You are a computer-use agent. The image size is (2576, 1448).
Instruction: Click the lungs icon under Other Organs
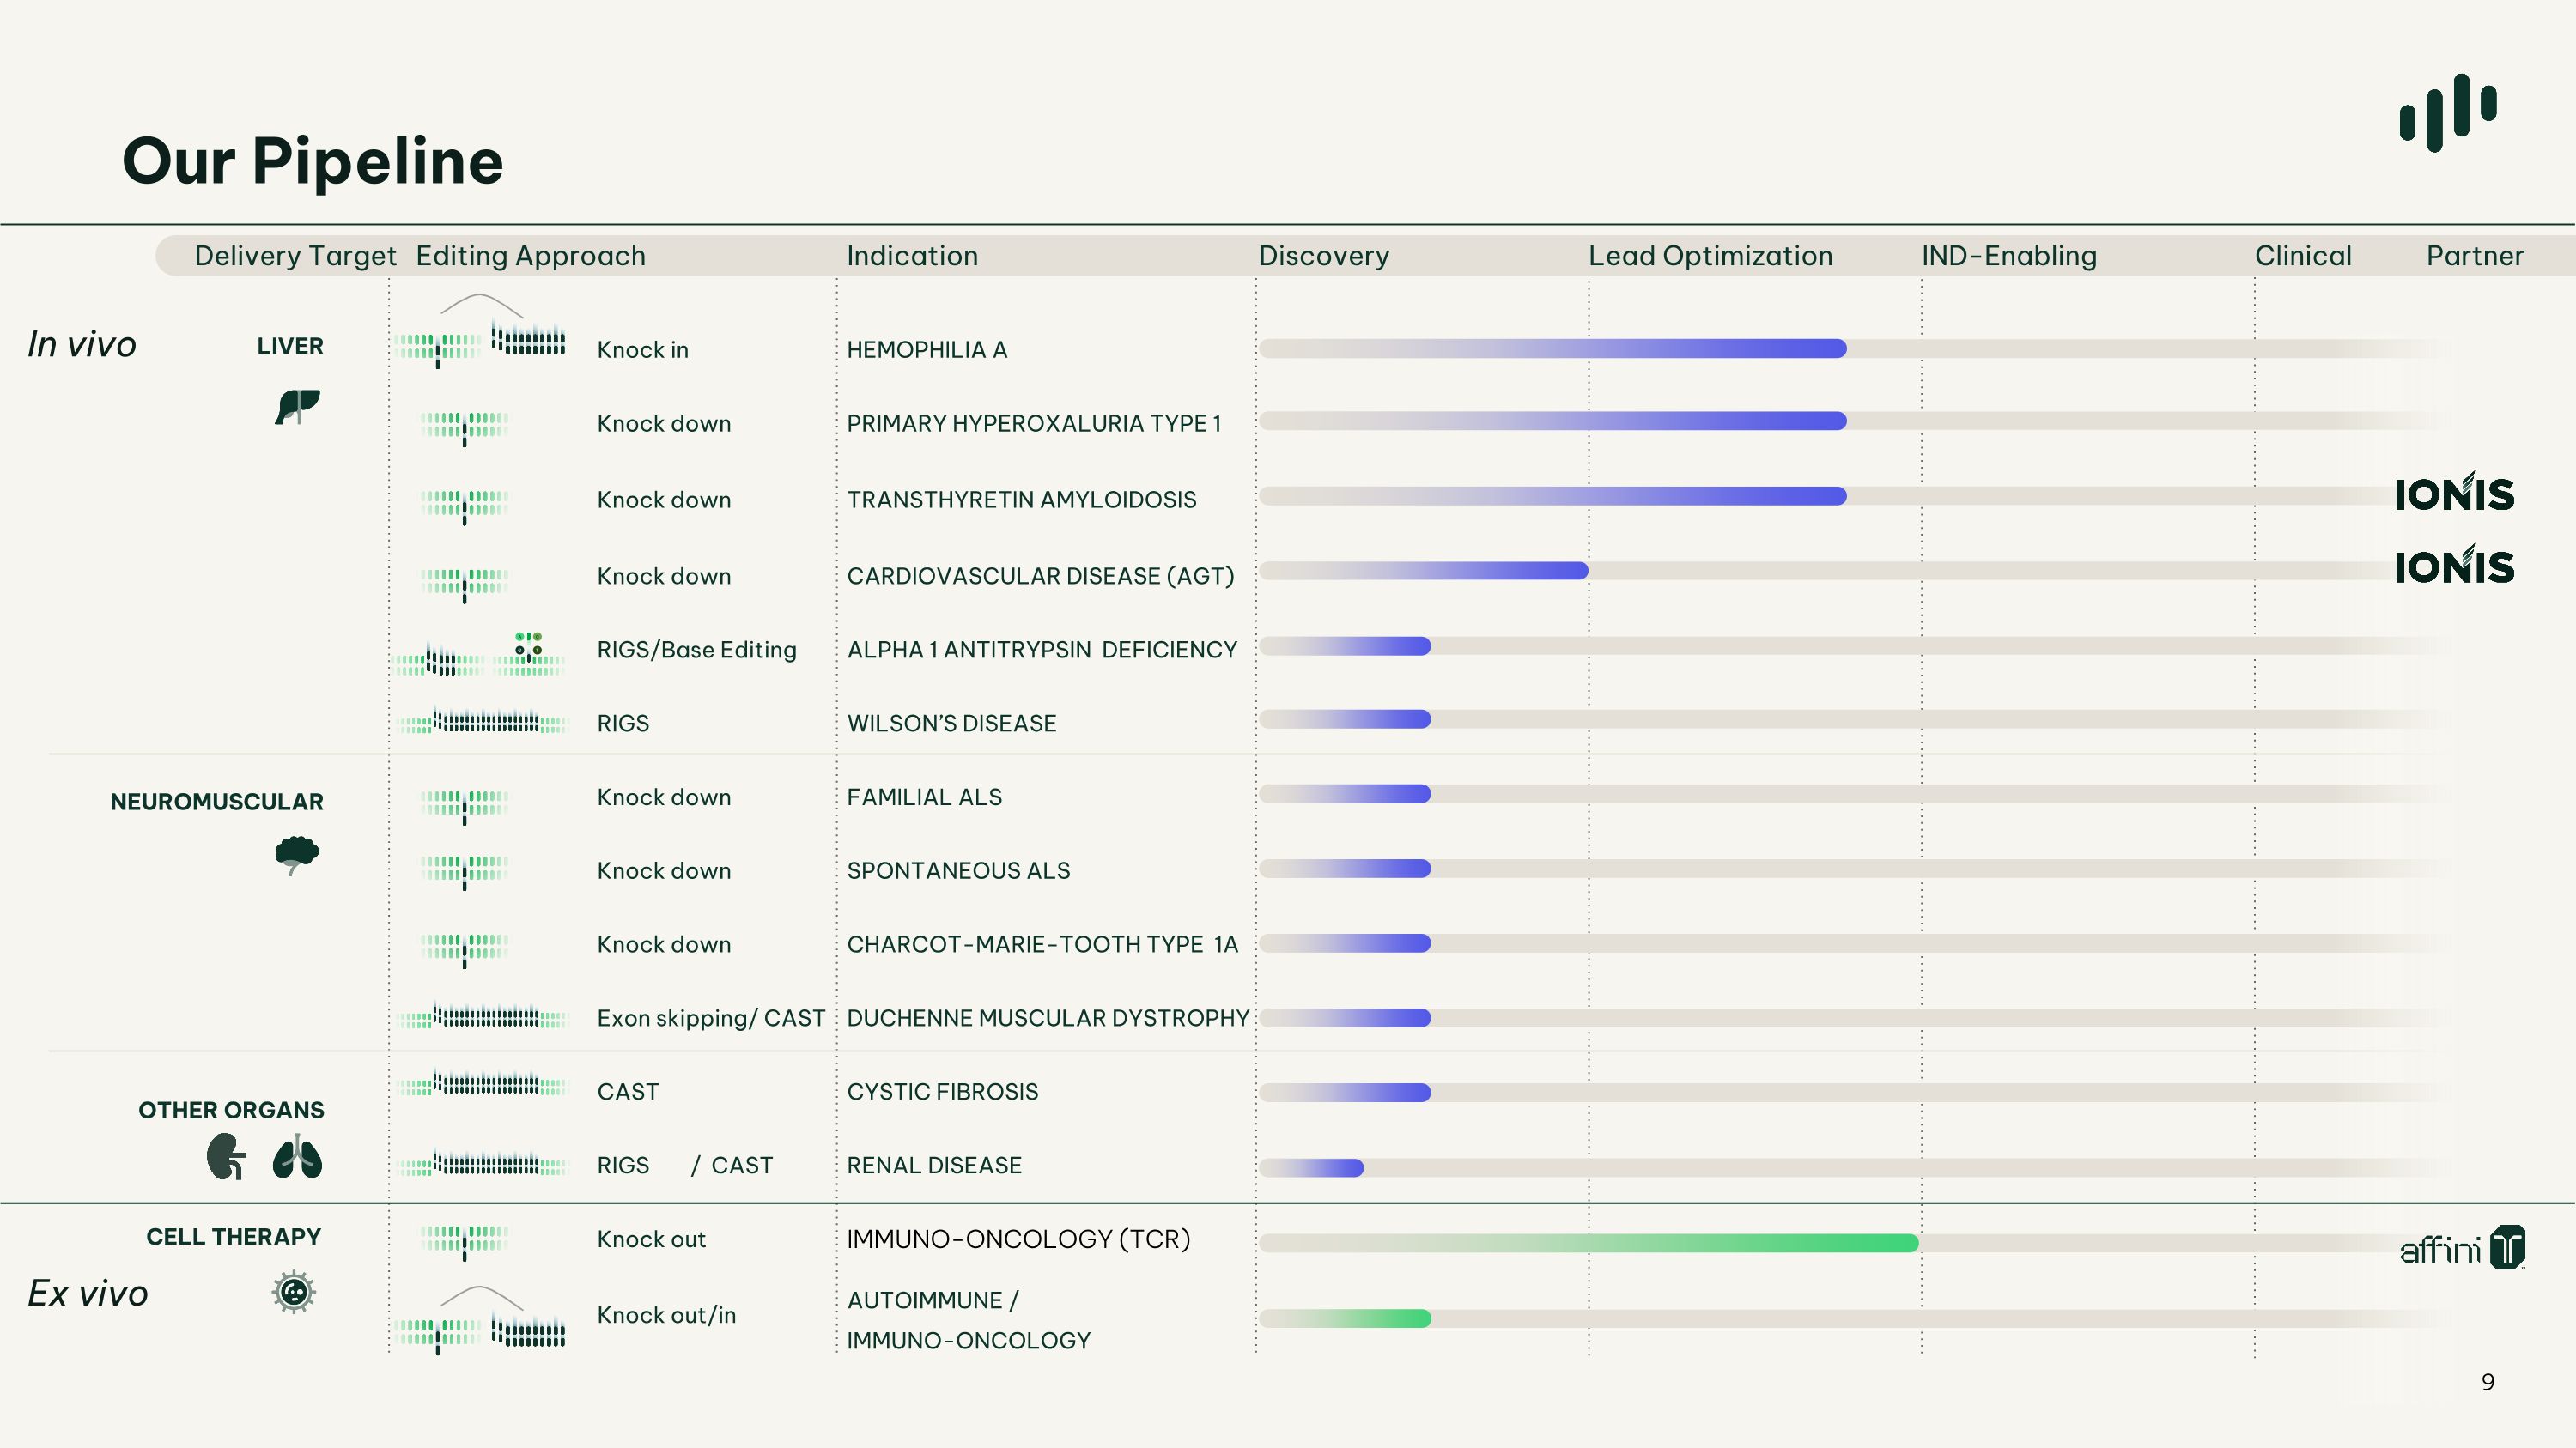click(297, 1156)
